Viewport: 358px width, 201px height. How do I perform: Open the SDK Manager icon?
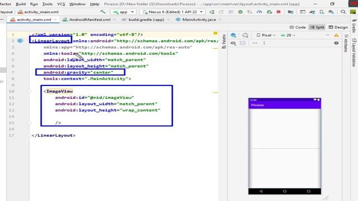tap(331, 12)
